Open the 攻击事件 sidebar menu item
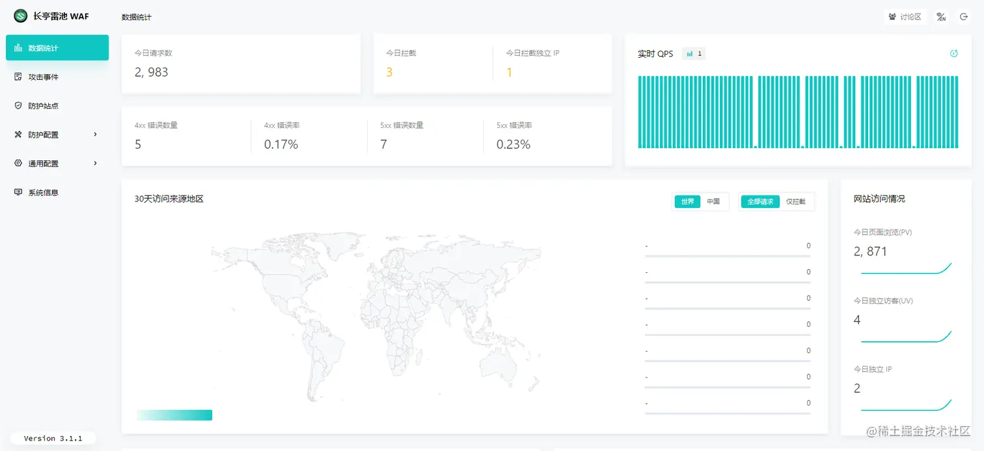Image resolution: width=984 pixels, height=451 pixels. (57, 77)
